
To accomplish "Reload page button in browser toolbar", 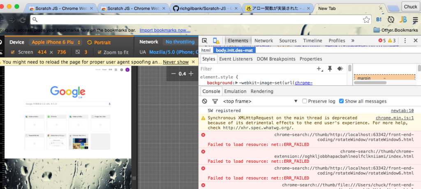I will pyautogui.click(x=23, y=20).
